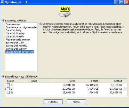Click the C: free value 3,1185 GB

tap(116, 85)
